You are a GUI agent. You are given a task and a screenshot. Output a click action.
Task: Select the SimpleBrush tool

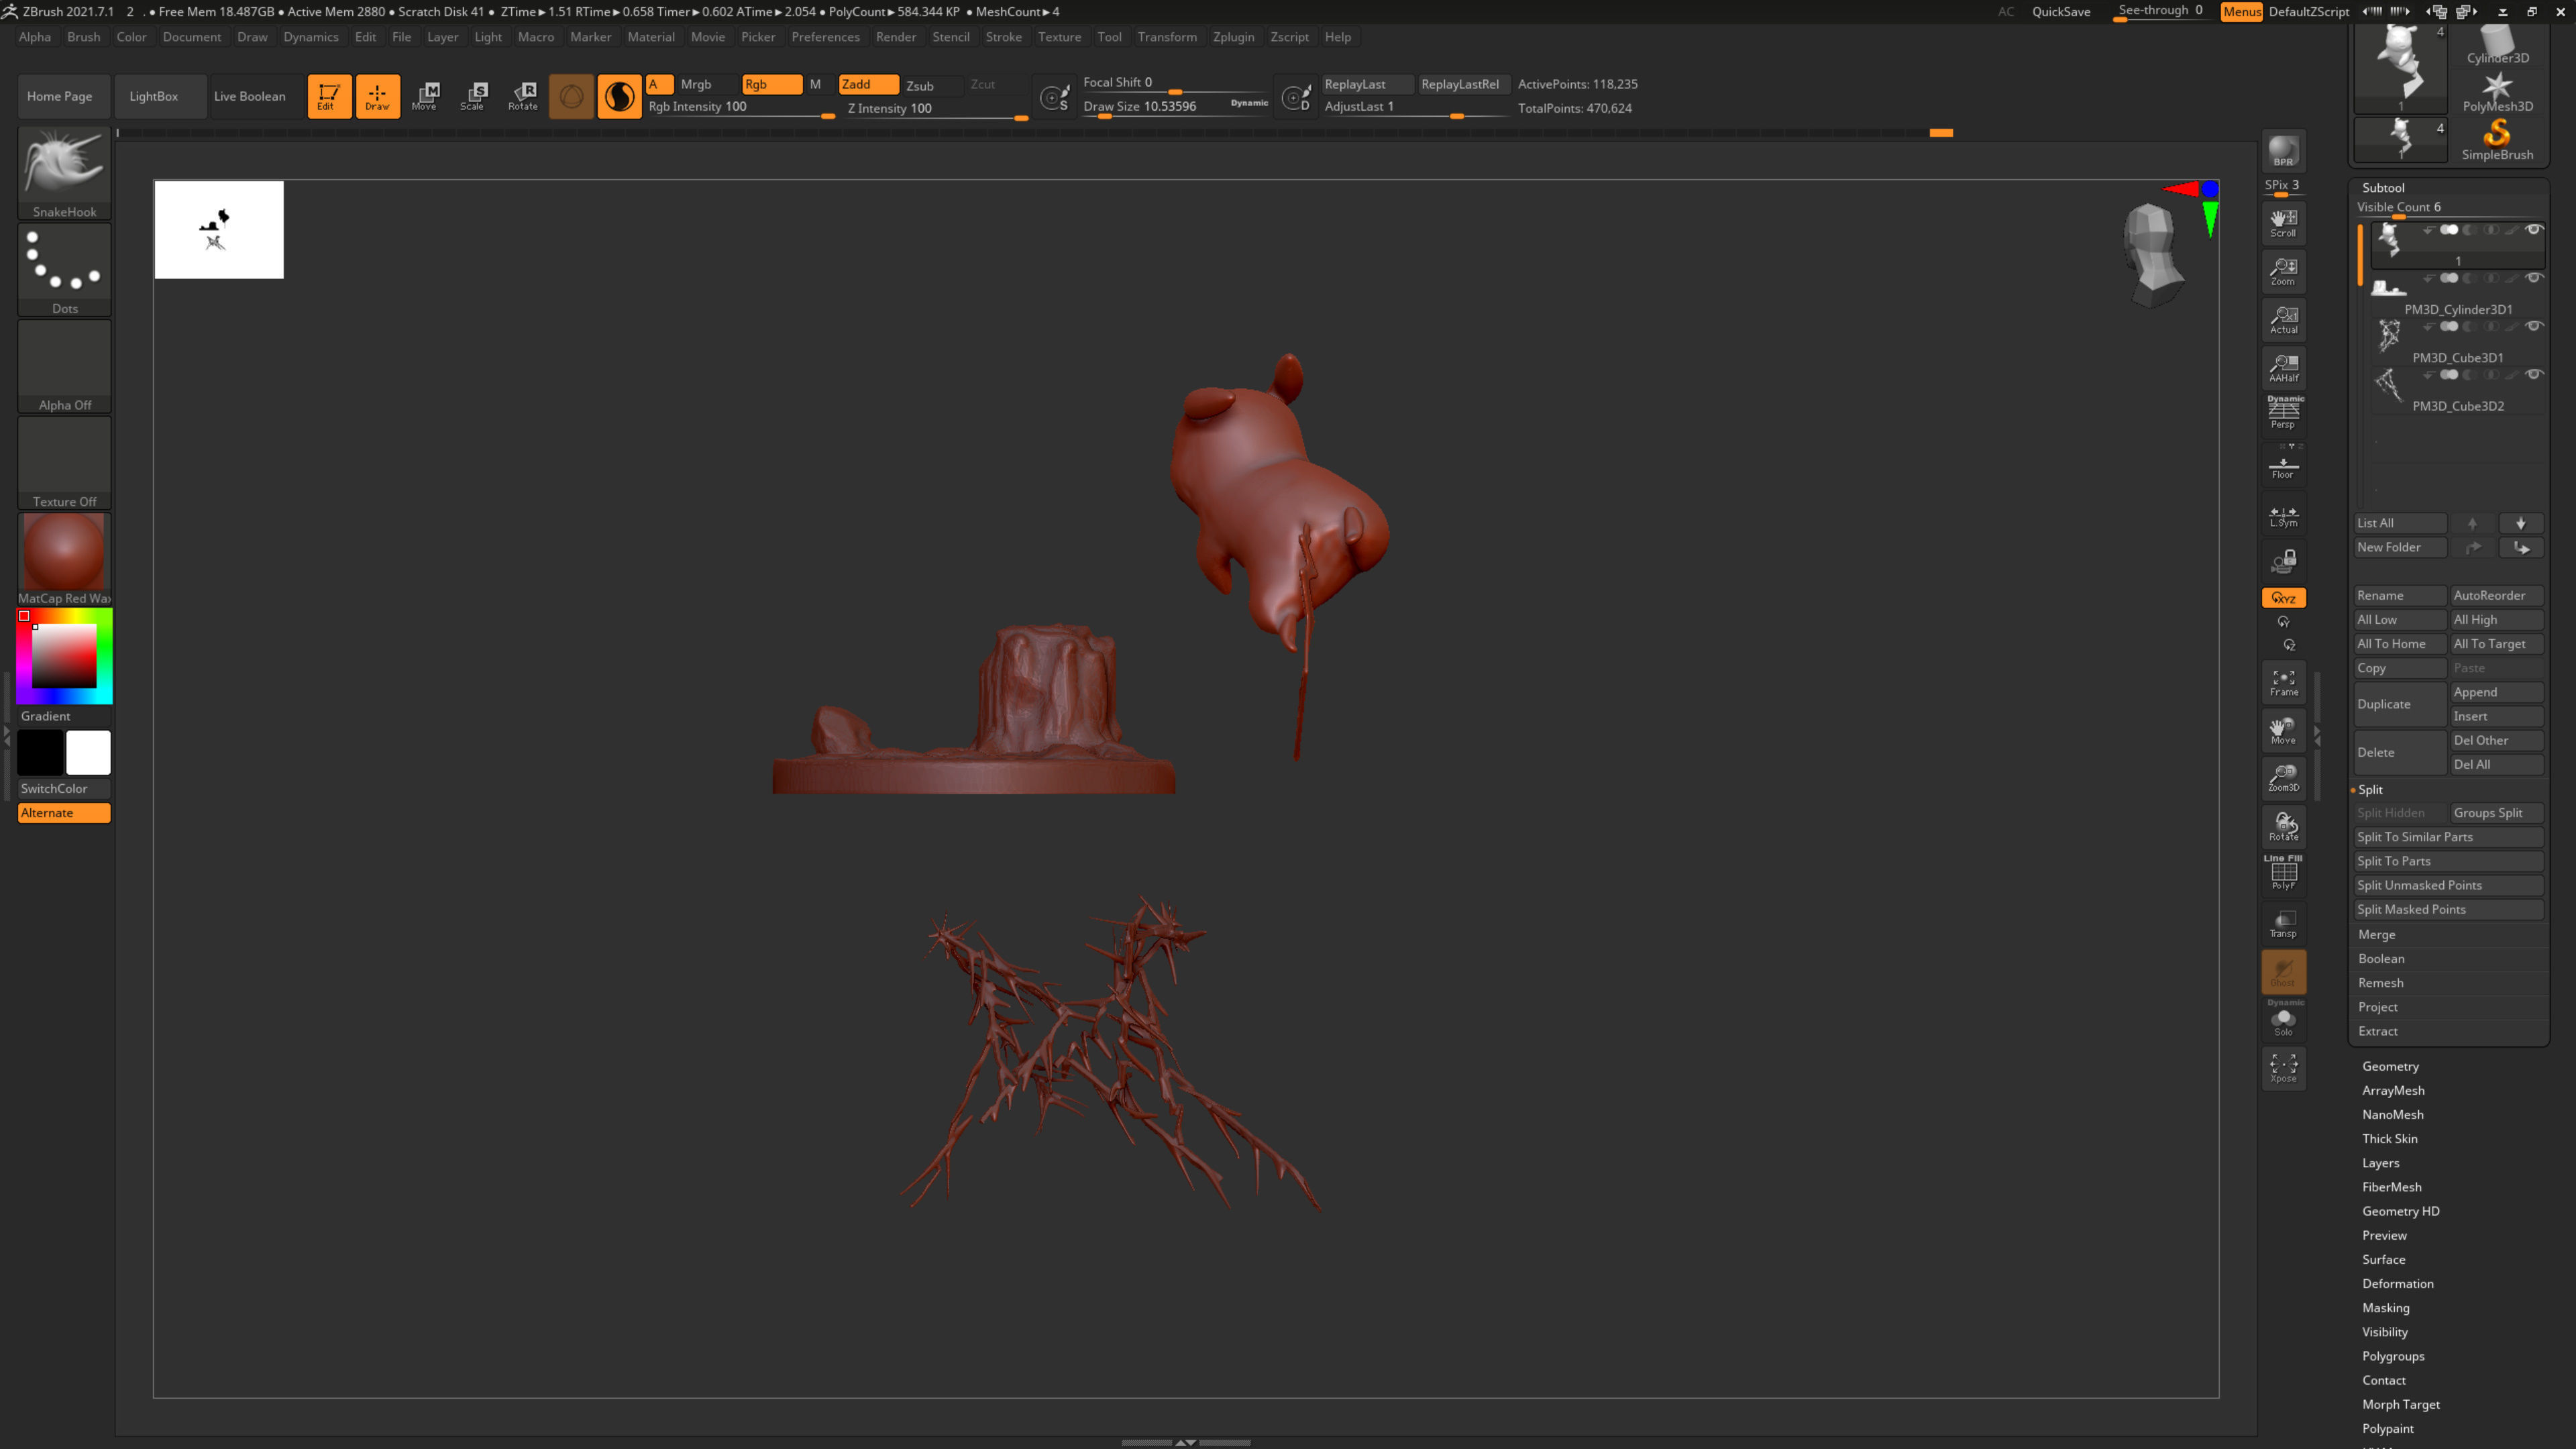2497,140
